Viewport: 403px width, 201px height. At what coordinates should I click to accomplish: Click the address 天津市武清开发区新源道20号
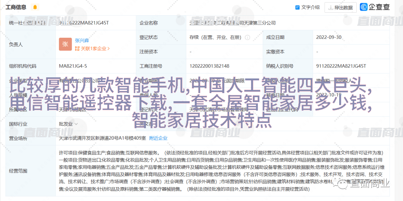(102, 138)
